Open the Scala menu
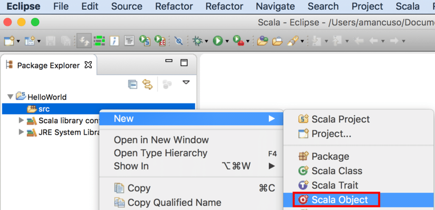The width and height of the screenshot is (435, 210). pyautogui.click(x=407, y=6)
